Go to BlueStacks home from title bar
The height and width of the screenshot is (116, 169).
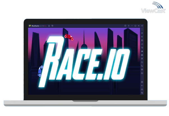[x=49, y=26]
